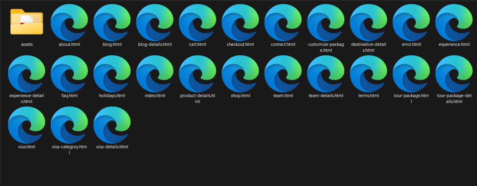Click the blog.html file icon
The image size is (477, 186).
[x=112, y=22]
